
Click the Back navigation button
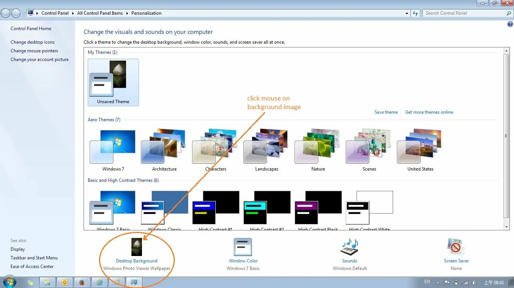pos(6,13)
